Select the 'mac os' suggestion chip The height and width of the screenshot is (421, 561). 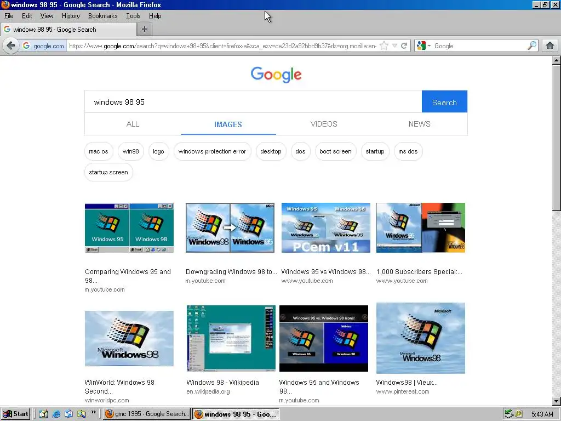click(99, 151)
